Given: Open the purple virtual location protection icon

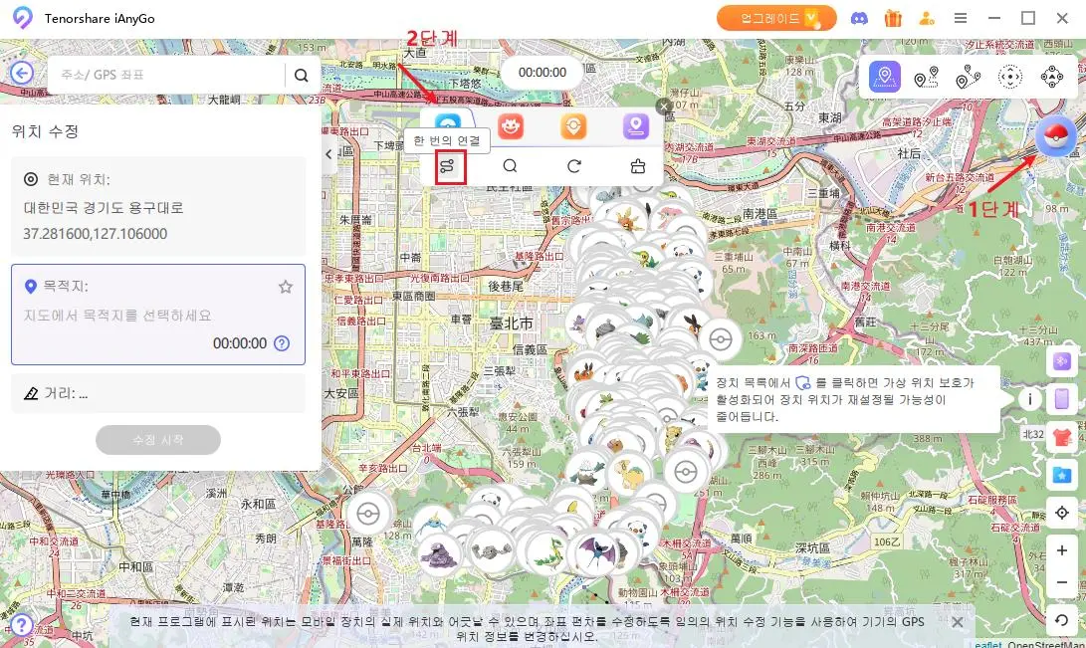Looking at the screenshot, I should (1062, 361).
